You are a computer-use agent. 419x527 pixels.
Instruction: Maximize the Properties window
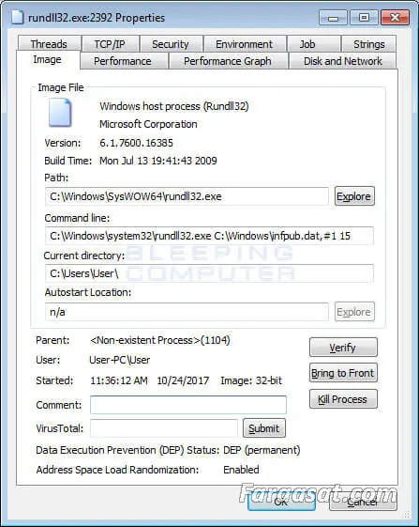tap(364, 17)
